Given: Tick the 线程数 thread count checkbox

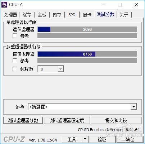Looking at the screenshot, I should (15, 69).
